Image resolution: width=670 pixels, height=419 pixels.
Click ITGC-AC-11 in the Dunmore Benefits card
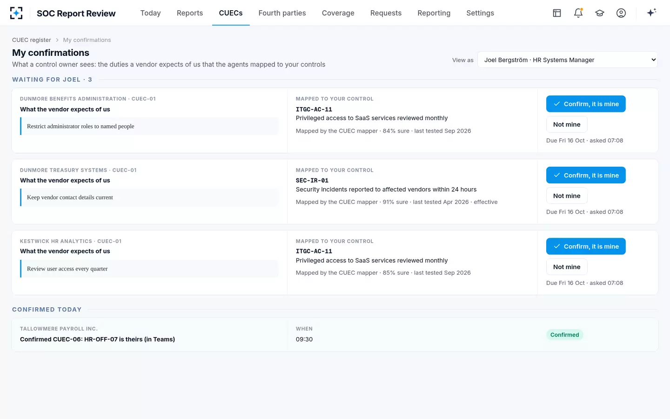click(314, 109)
